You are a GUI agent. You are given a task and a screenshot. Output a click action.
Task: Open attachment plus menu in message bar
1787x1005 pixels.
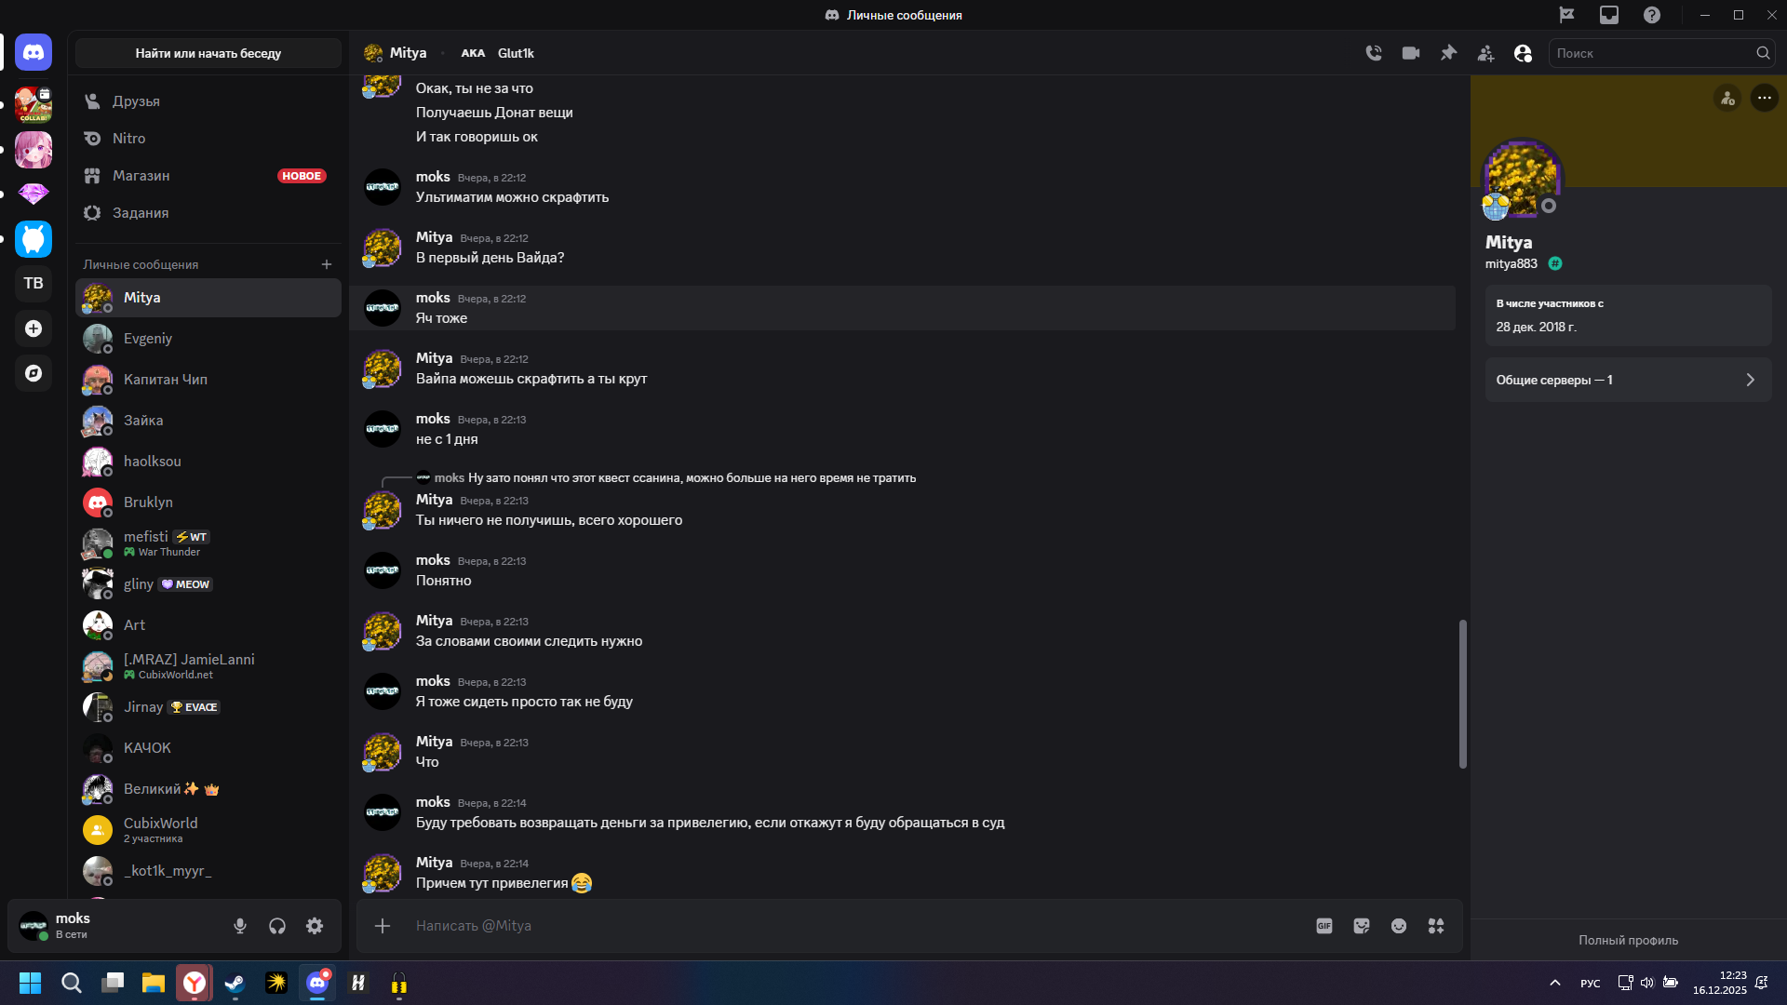[x=383, y=926]
